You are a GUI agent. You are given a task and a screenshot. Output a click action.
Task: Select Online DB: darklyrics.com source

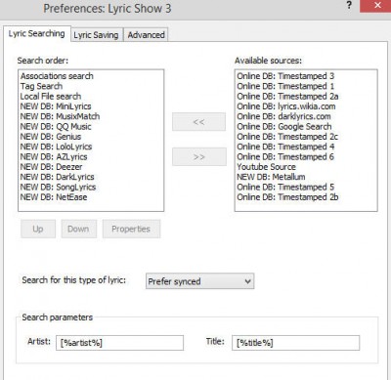pos(283,116)
